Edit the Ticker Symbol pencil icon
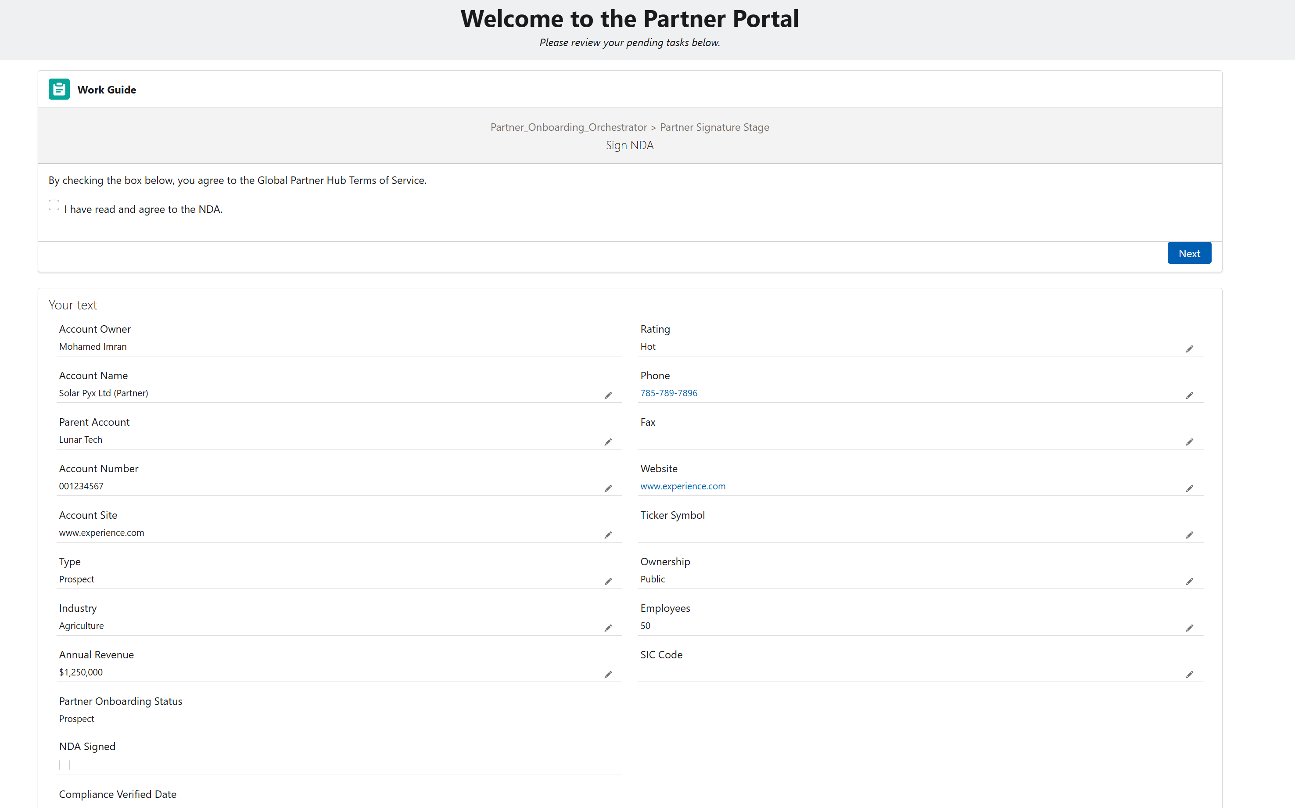 point(1189,535)
